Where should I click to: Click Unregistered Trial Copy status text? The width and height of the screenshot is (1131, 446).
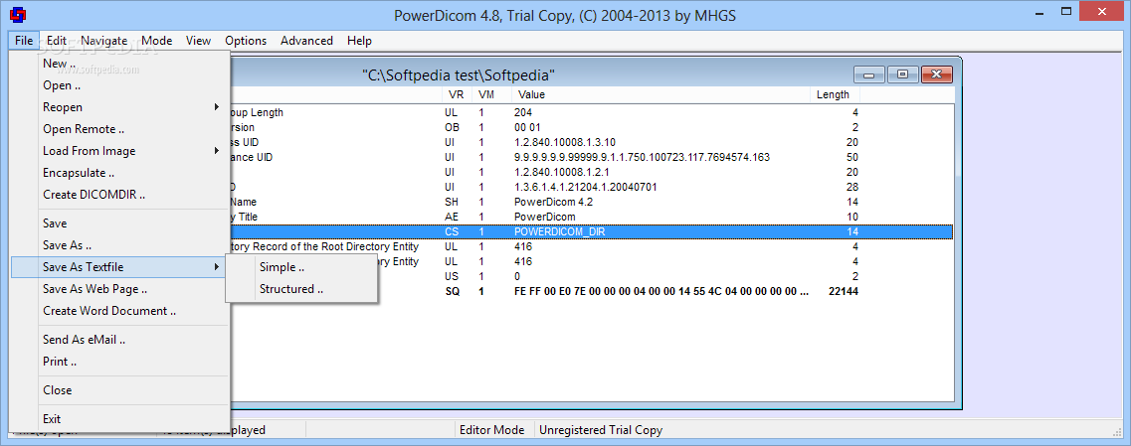(x=602, y=430)
